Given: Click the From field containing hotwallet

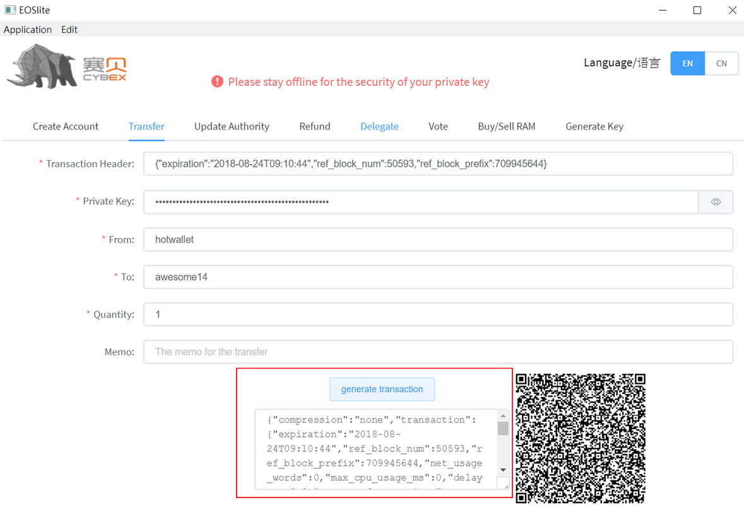Looking at the screenshot, I should coord(438,240).
